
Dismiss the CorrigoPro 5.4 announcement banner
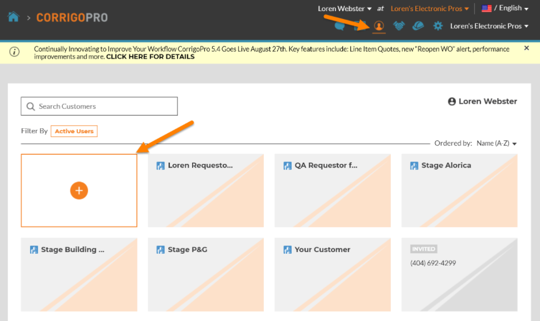[x=526, y=47]
